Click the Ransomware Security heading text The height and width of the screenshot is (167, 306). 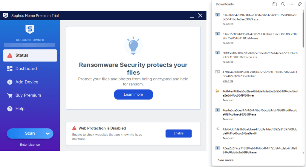tap(133, 68)
